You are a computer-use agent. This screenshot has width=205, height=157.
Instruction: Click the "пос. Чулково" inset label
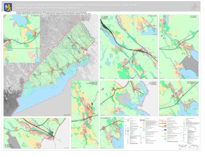coord(104,118)
